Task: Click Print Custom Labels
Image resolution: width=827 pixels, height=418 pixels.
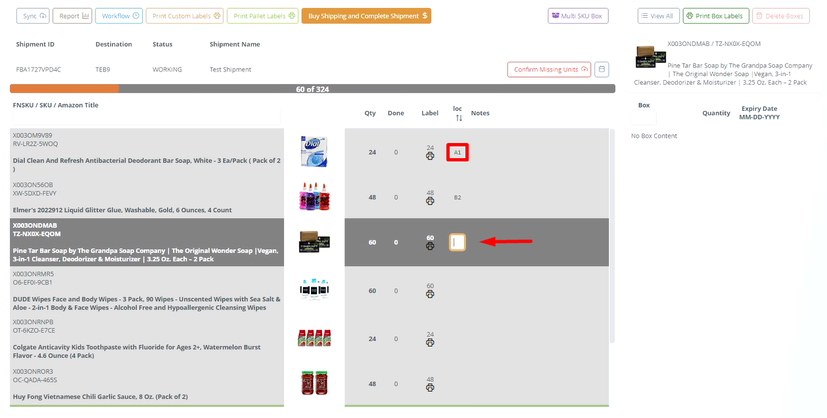Action: 185,16
